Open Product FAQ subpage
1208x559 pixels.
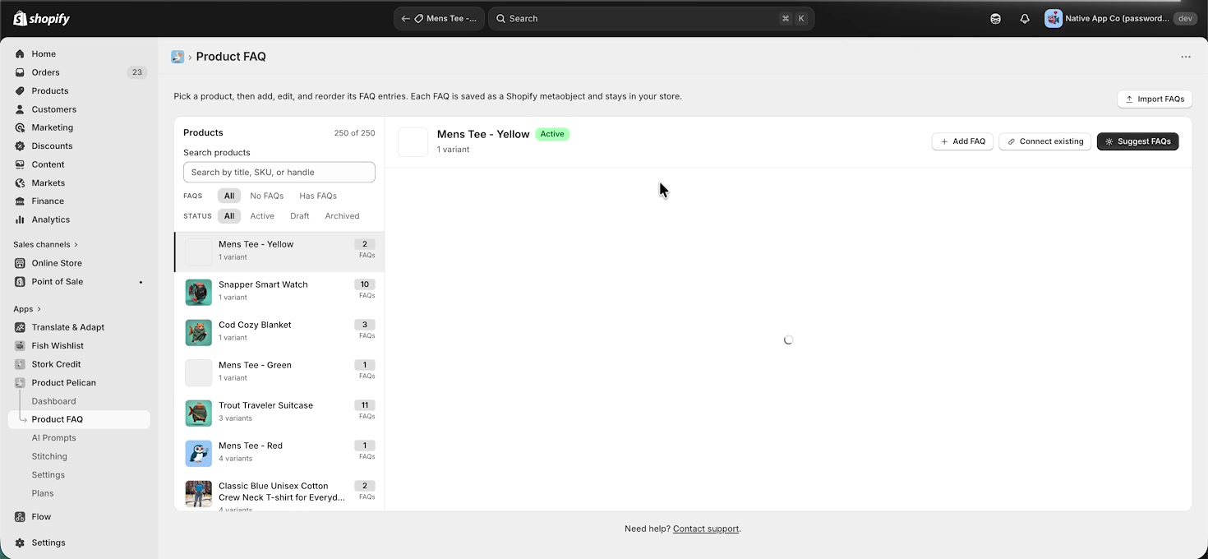(x=79, y=419)
